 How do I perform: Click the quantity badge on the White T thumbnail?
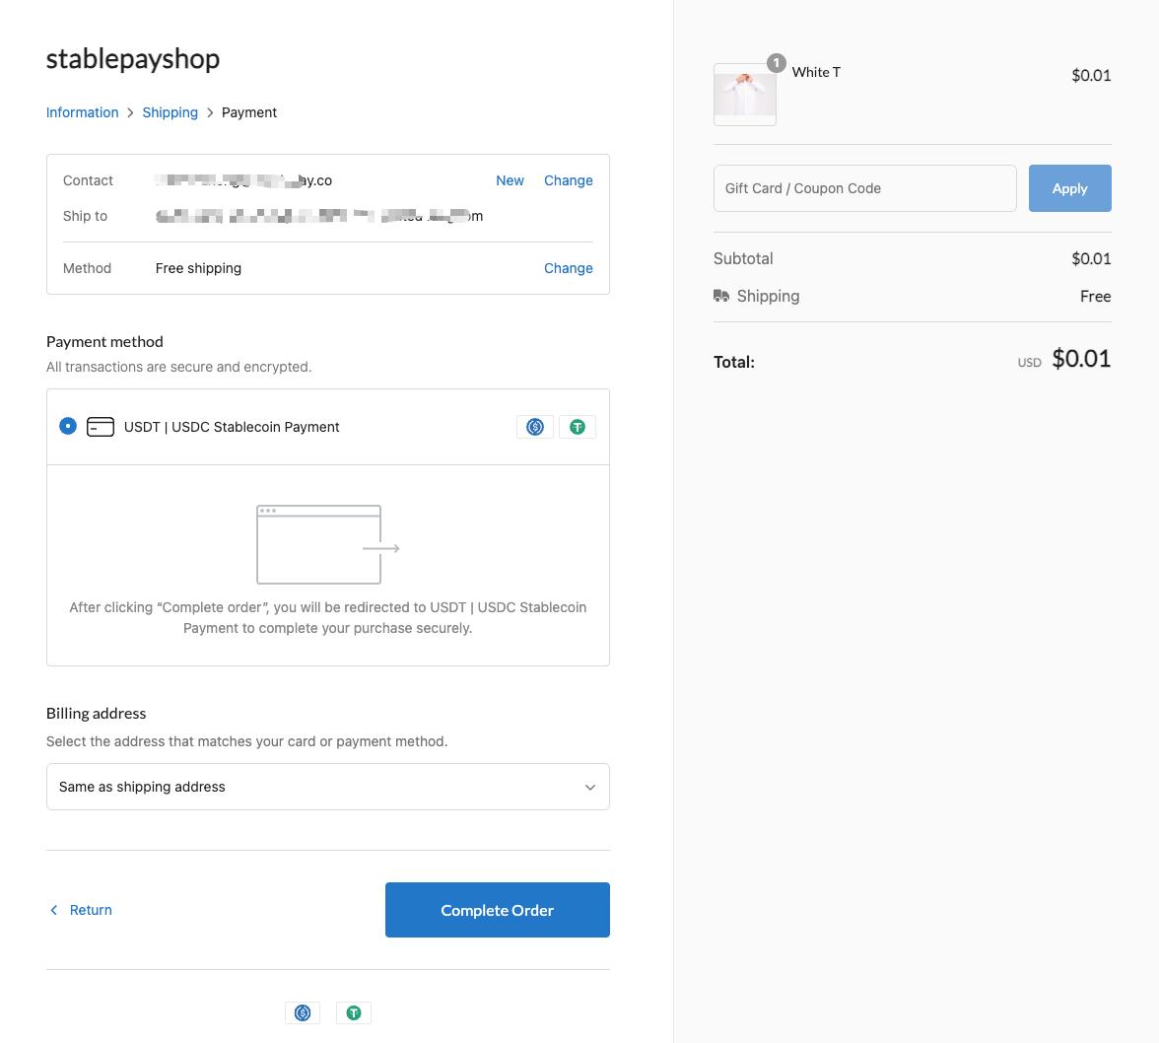click(777, 63)
